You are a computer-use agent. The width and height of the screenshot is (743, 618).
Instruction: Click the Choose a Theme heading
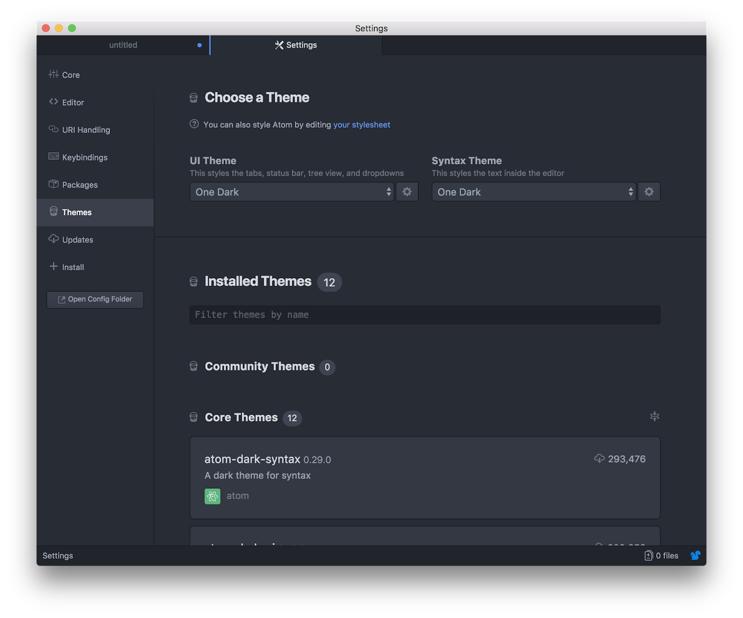pyautogui.click(x=257, y=98)
